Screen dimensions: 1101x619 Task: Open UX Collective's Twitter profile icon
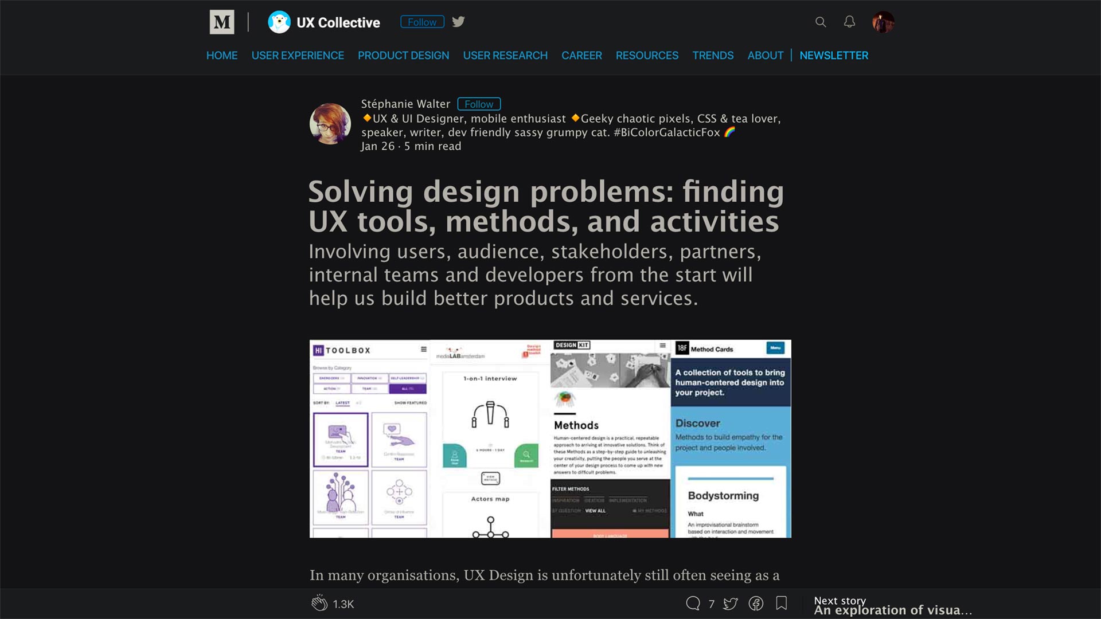coord(458,22)
